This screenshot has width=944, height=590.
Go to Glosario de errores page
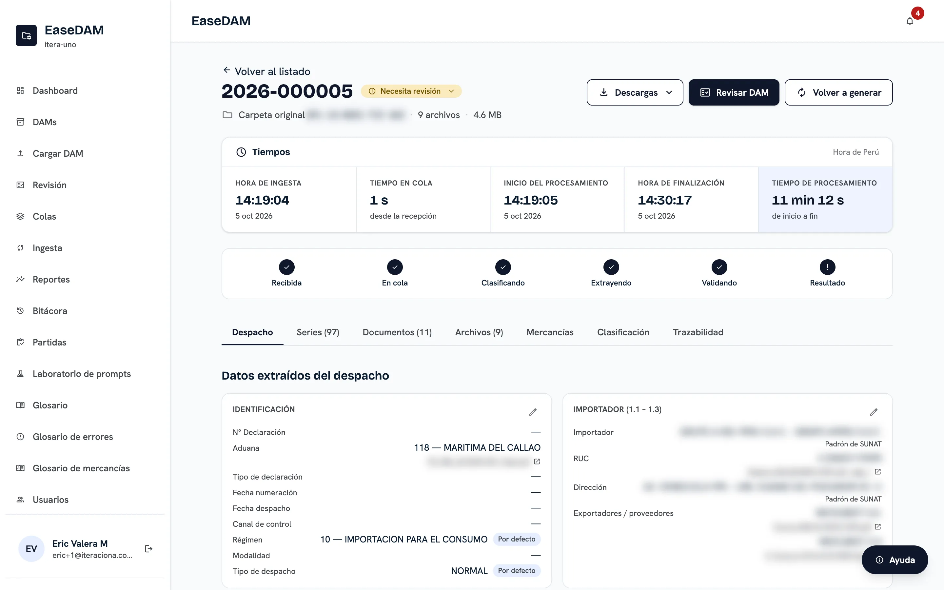(x=85, y=437)
